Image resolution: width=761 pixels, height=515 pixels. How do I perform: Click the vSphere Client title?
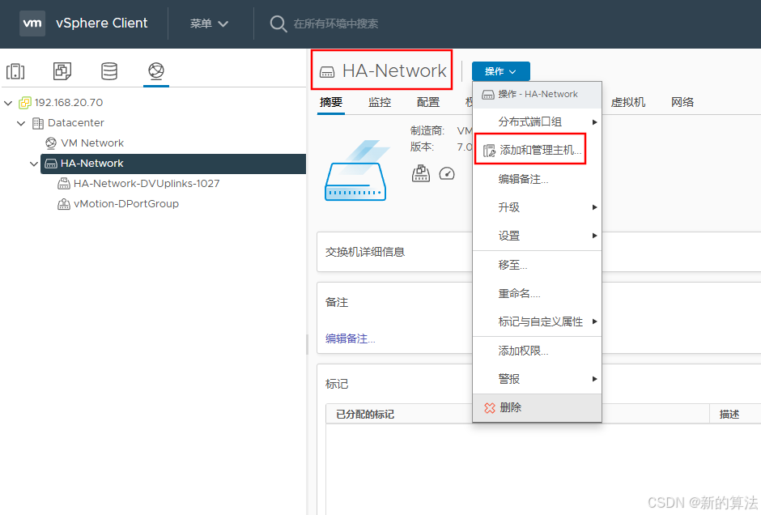(x=101, y=23)
